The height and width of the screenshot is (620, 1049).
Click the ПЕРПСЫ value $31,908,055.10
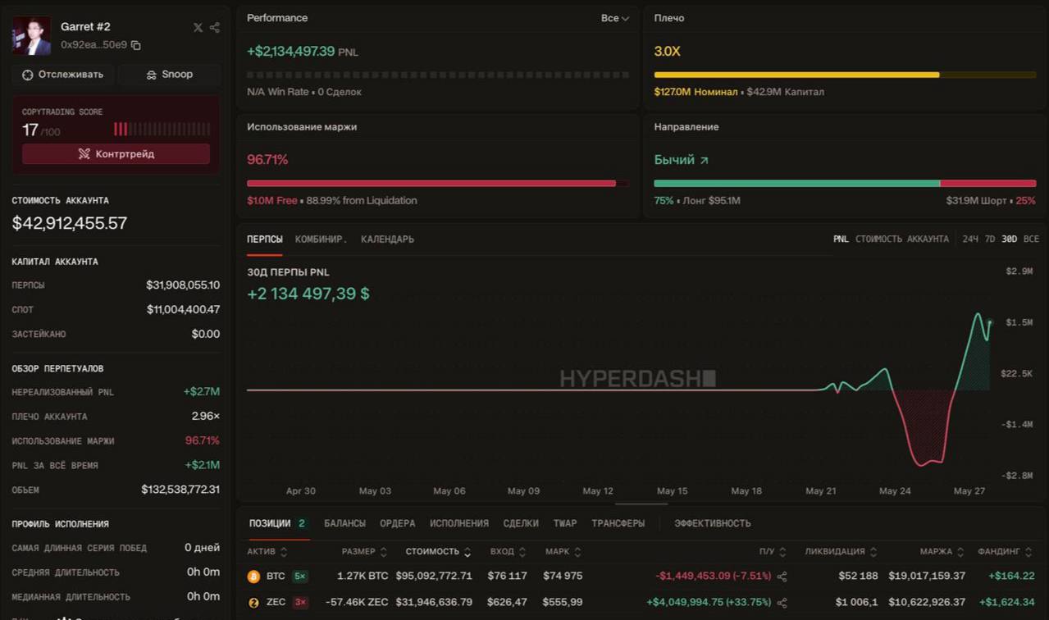(183, 285)
